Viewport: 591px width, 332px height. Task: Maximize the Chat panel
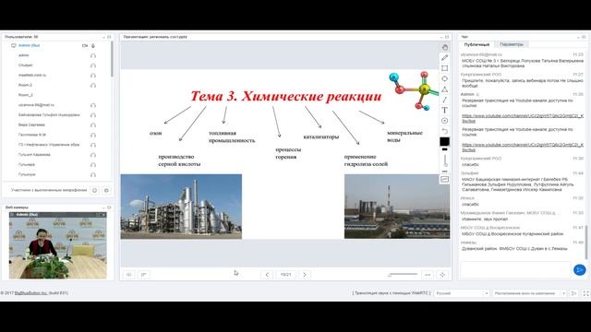coord(584,37)
